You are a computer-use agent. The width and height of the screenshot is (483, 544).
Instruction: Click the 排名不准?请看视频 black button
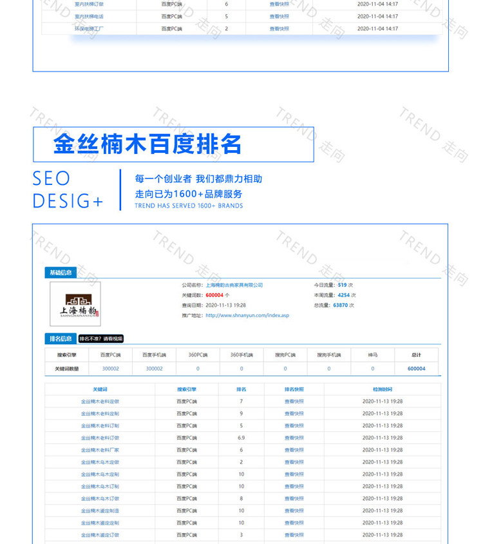point(101,339)
